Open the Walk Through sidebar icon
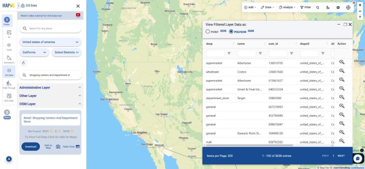Viewport: 365px width, 169px height. (9, 85)
